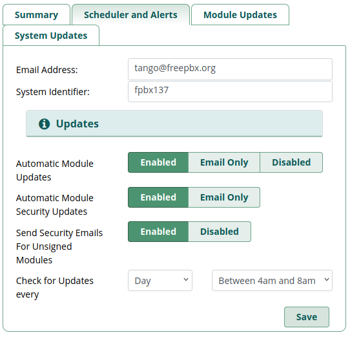Viewport: 350px width, 339px height.
Task: Set Automatic Module Updates to Enabled
Action: (158, 162)
